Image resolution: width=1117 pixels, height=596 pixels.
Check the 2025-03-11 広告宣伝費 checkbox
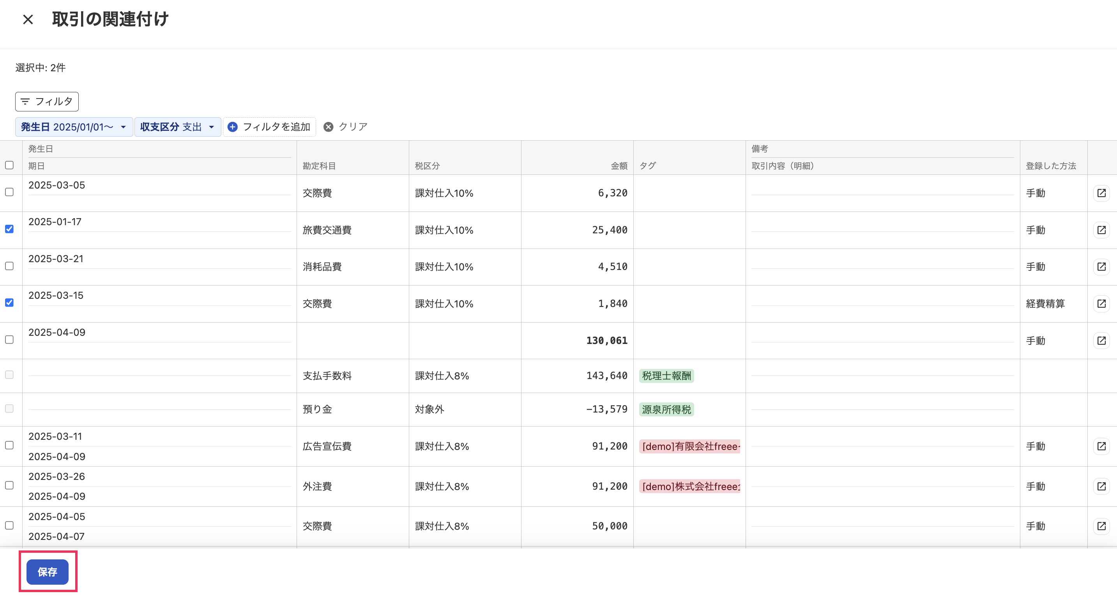pos(9,446)
